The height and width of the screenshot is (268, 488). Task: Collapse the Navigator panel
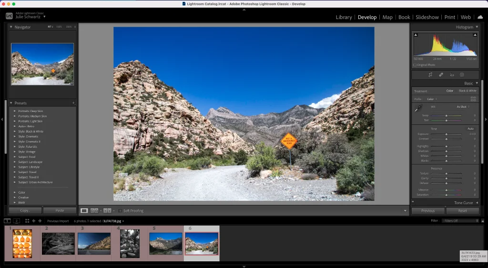(11, 27)
